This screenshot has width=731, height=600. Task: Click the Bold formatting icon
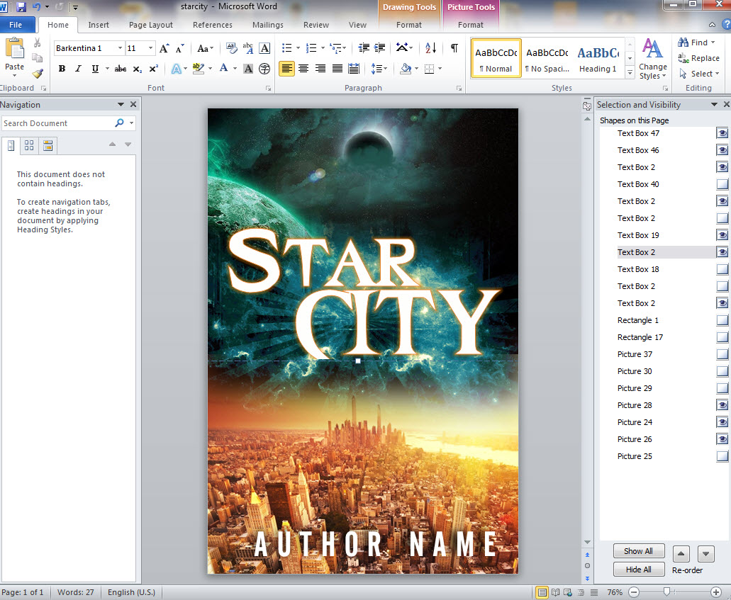click(x=62, y=69)
